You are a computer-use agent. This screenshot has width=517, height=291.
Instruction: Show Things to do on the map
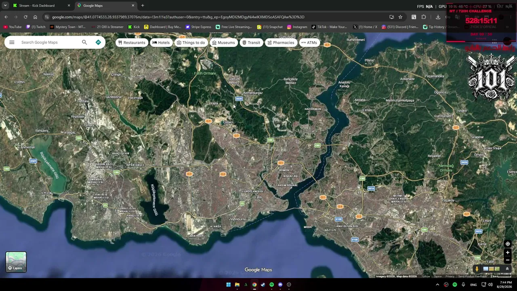[191, 42]
